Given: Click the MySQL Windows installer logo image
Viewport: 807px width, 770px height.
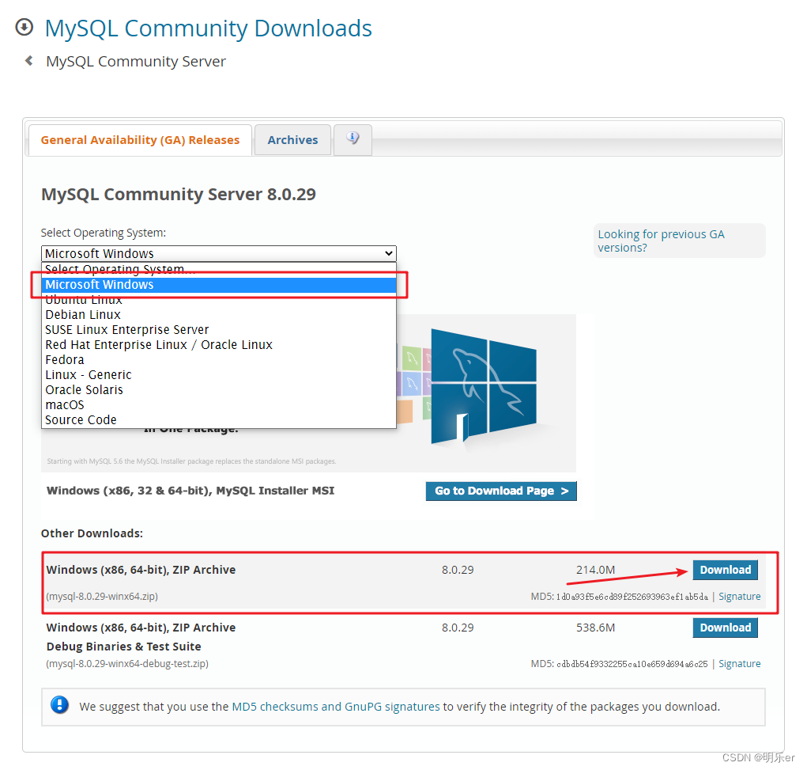Looking at the screenshot, I should coord(484,386).
